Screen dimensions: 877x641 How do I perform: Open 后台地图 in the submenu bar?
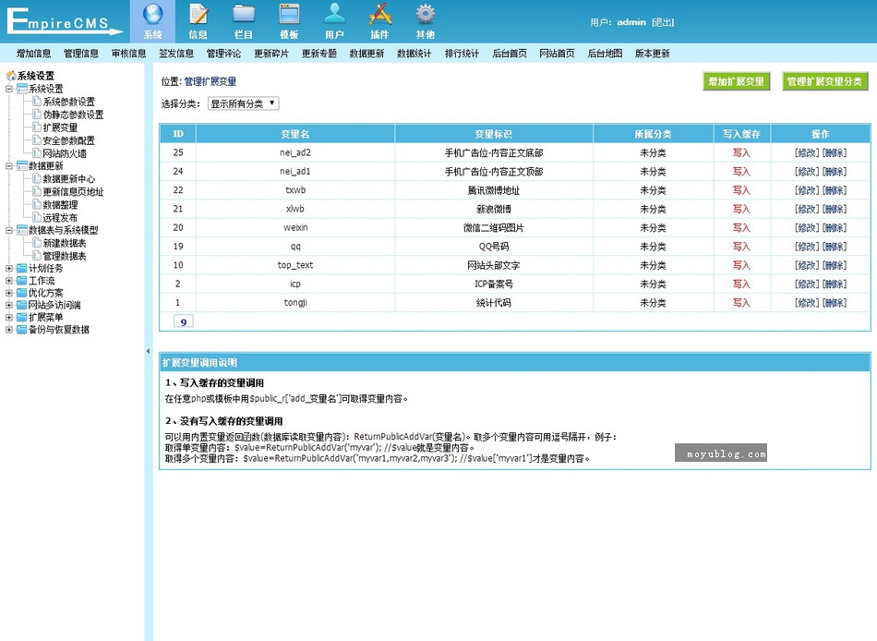click(605, 54)
